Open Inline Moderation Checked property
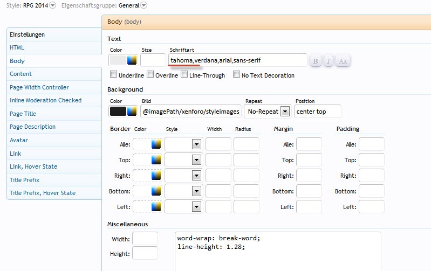Screen dimensions: 431x271 click(54, 100)
